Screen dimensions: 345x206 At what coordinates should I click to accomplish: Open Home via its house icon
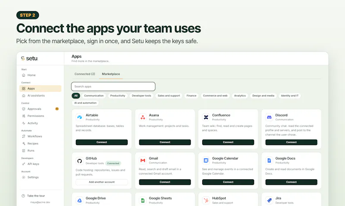24,75
